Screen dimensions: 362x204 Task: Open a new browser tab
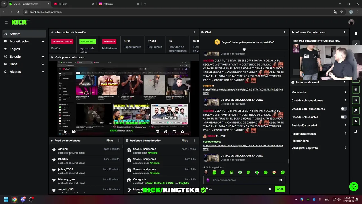tap(145, 4)
